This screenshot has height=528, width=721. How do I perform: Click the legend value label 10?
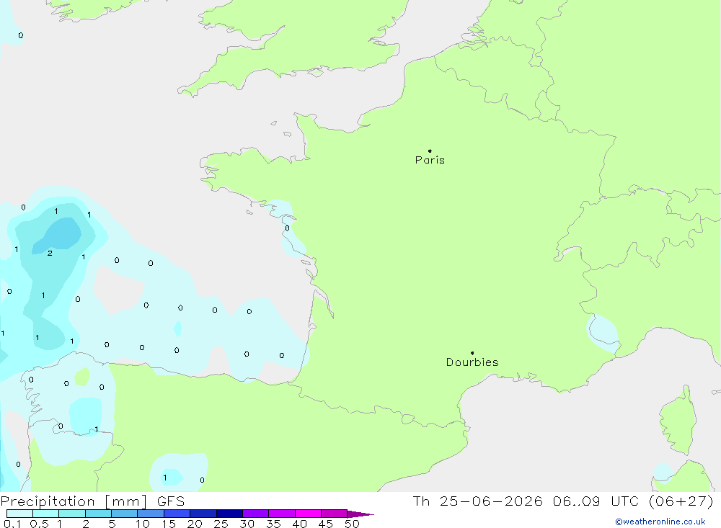(x=142, y=524)
